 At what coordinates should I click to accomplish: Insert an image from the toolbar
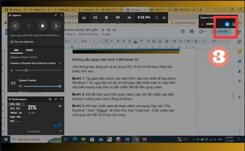click(x=160, y=41)
